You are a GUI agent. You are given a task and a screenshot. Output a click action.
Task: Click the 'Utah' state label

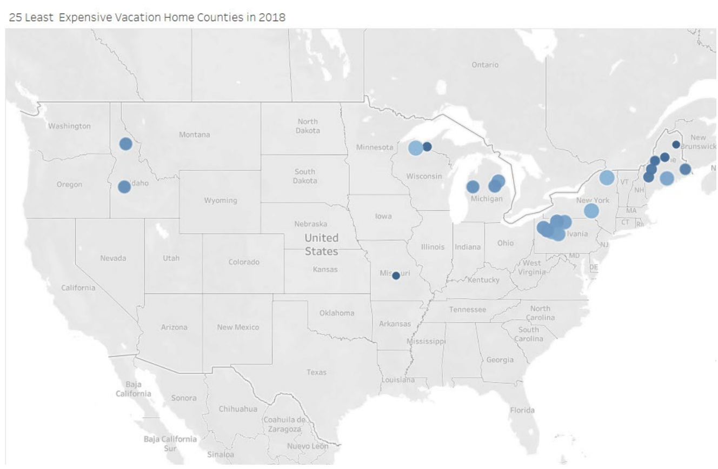coord(171,258)
